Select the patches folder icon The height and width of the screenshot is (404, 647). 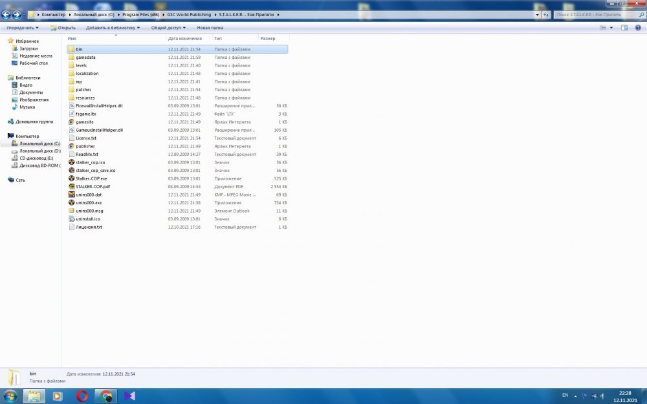pos(71,89)
